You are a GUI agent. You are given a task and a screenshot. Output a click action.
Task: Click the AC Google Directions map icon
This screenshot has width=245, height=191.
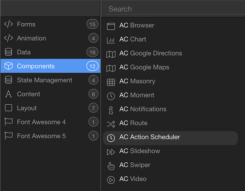111,54
